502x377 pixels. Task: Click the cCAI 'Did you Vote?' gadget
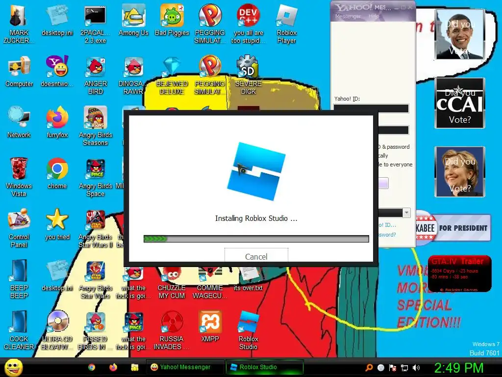[x=460, y=103]
